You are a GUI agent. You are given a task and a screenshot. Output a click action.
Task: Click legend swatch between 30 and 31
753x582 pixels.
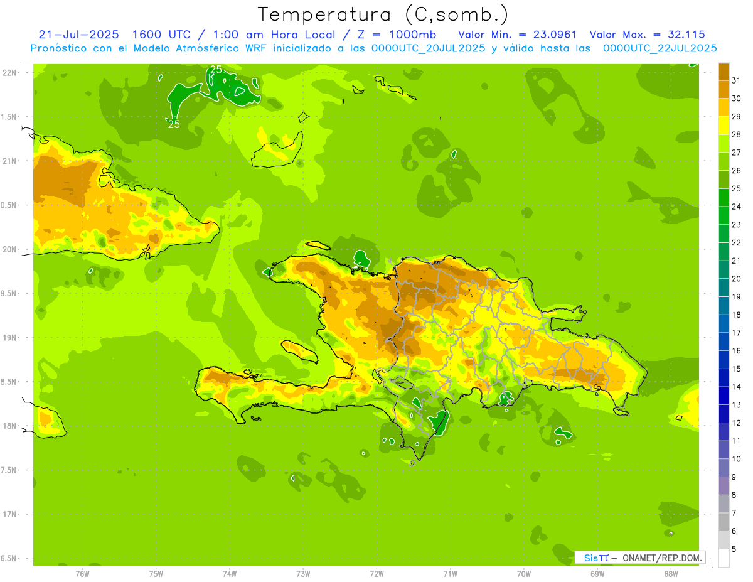tap(724, 89)
